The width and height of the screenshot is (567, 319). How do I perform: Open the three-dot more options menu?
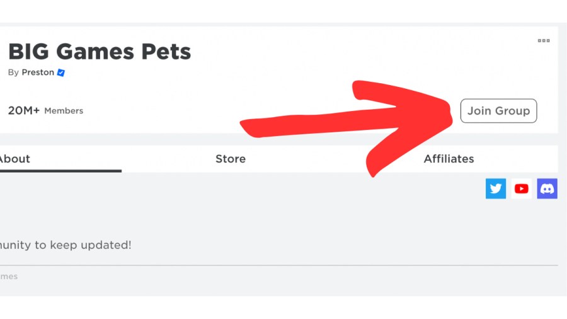click(544, 41)
